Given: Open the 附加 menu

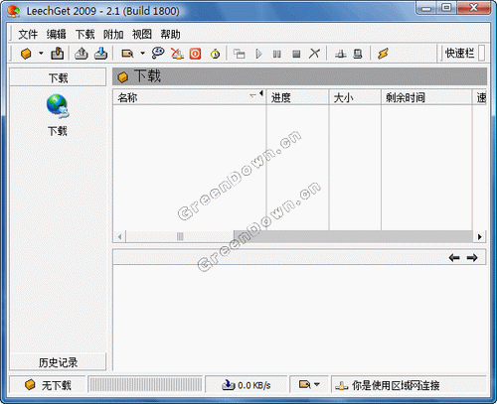Looking at the screenshot, I should coord(113,34).
